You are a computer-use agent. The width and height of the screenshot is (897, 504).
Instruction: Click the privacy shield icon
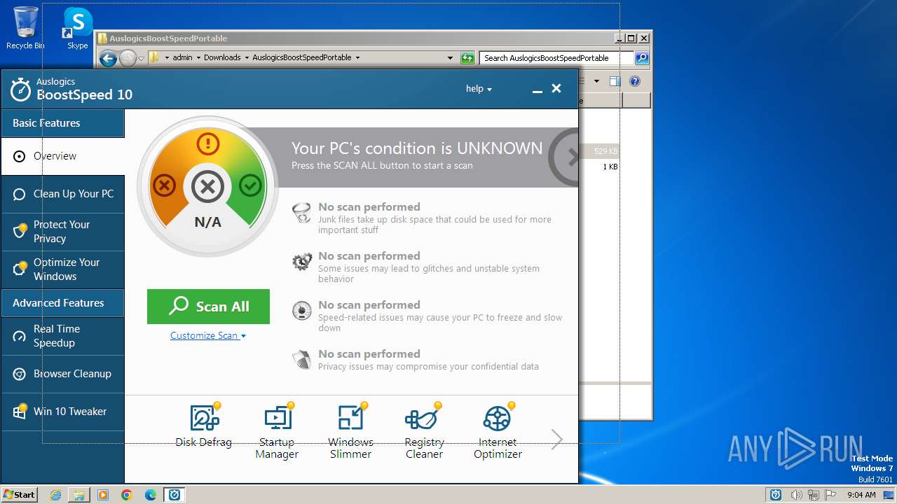pos(302,360)
